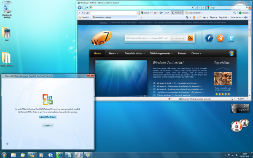The width and height of the screenshot is (253, 158).
Task: Click the Buscar button on Google Toolbar
Action: [x=145, y=13]
